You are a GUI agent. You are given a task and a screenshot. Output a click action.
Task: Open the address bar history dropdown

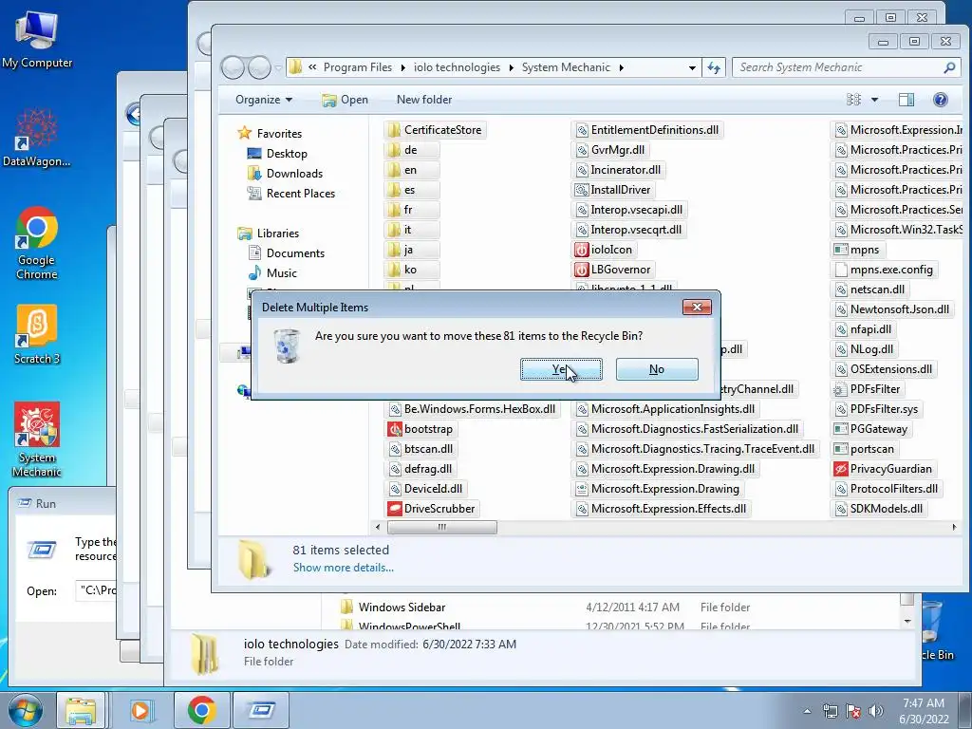click(x=692, y=67)
